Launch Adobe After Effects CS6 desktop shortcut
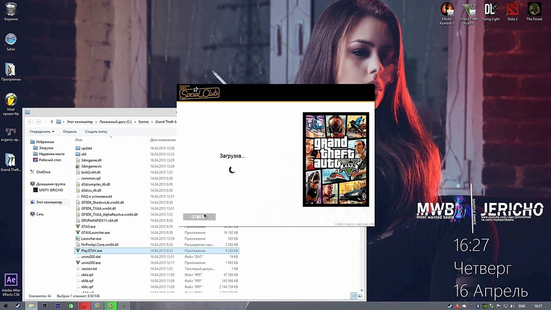 11,285
